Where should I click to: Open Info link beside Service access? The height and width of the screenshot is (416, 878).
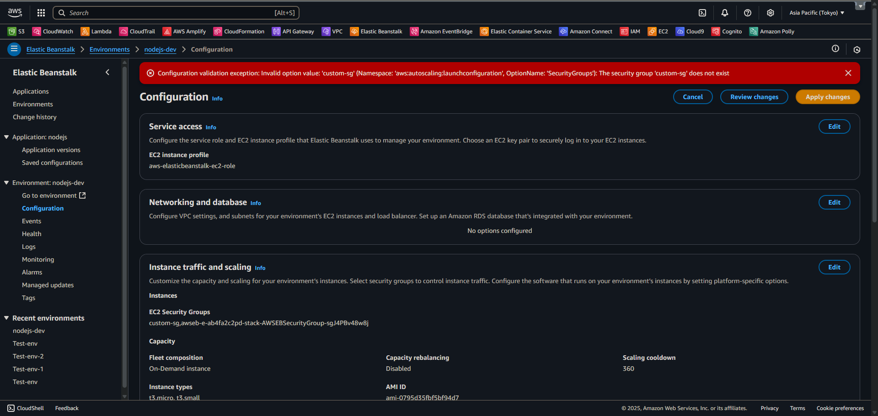pyautogui.click(x=211, y=127)
